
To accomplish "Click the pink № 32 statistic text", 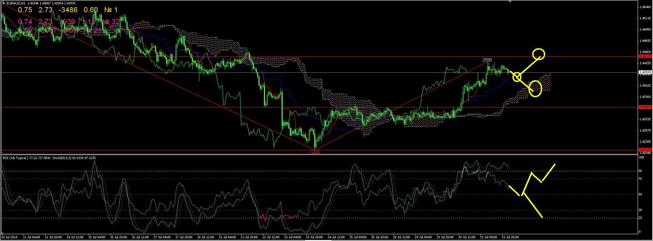I will coord(111,22).
